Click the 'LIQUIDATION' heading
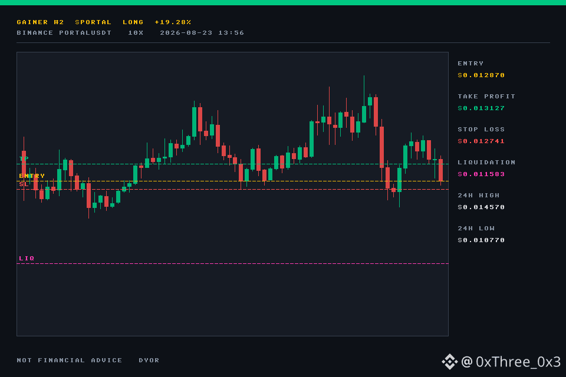This screenshot has width=566, height=377. tap(486, 163)
